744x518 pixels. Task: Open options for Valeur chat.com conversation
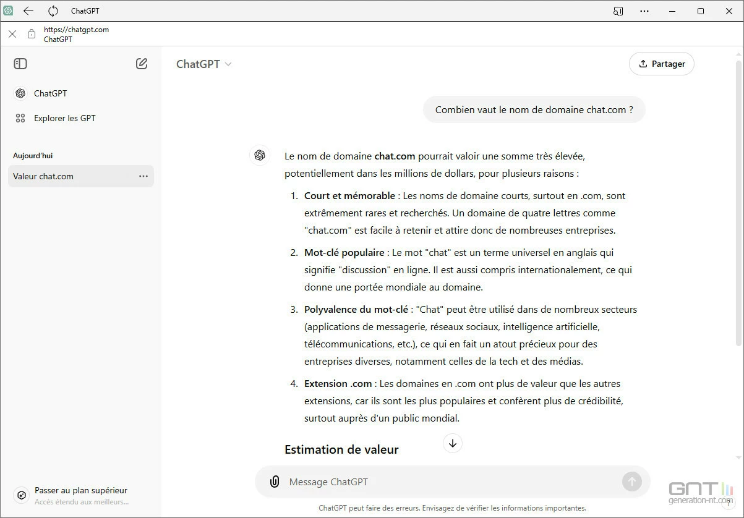143,176
